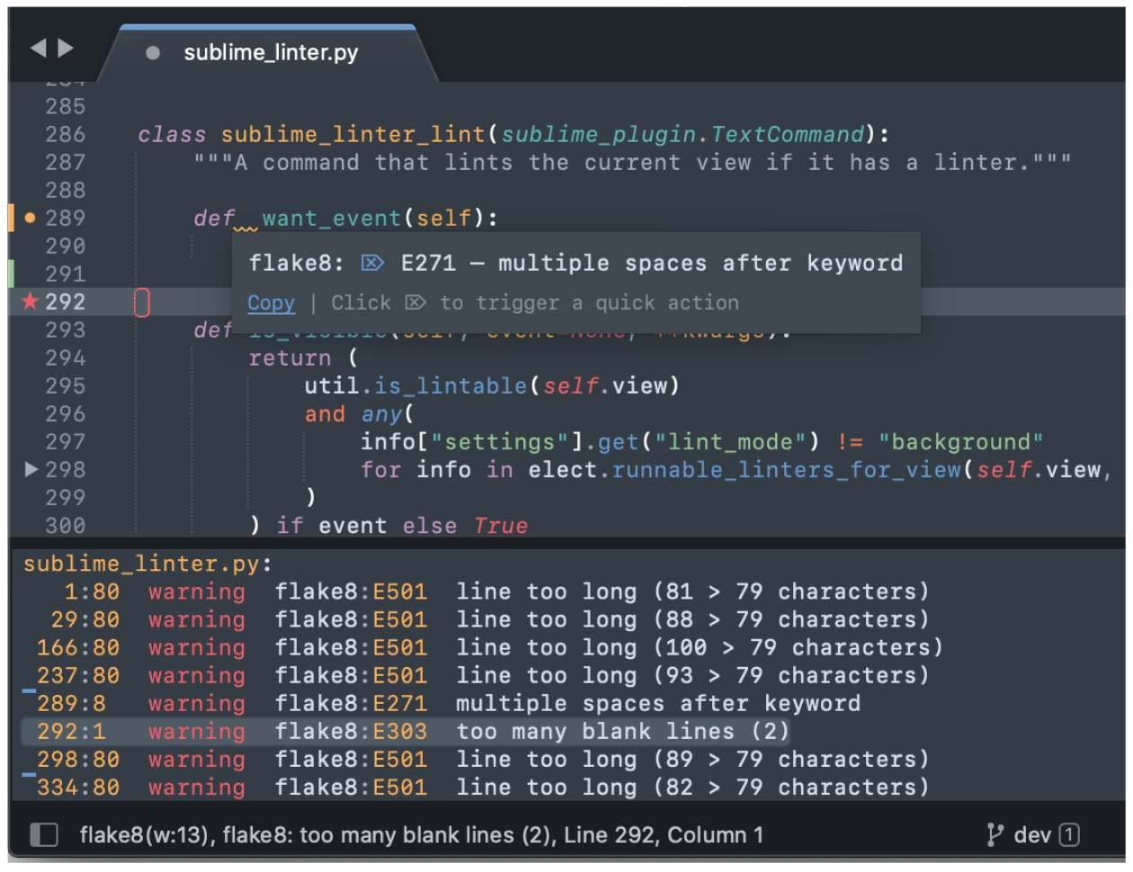Click the red star marker on line 292
The image size is (1133, 872).
click(30, 301)
